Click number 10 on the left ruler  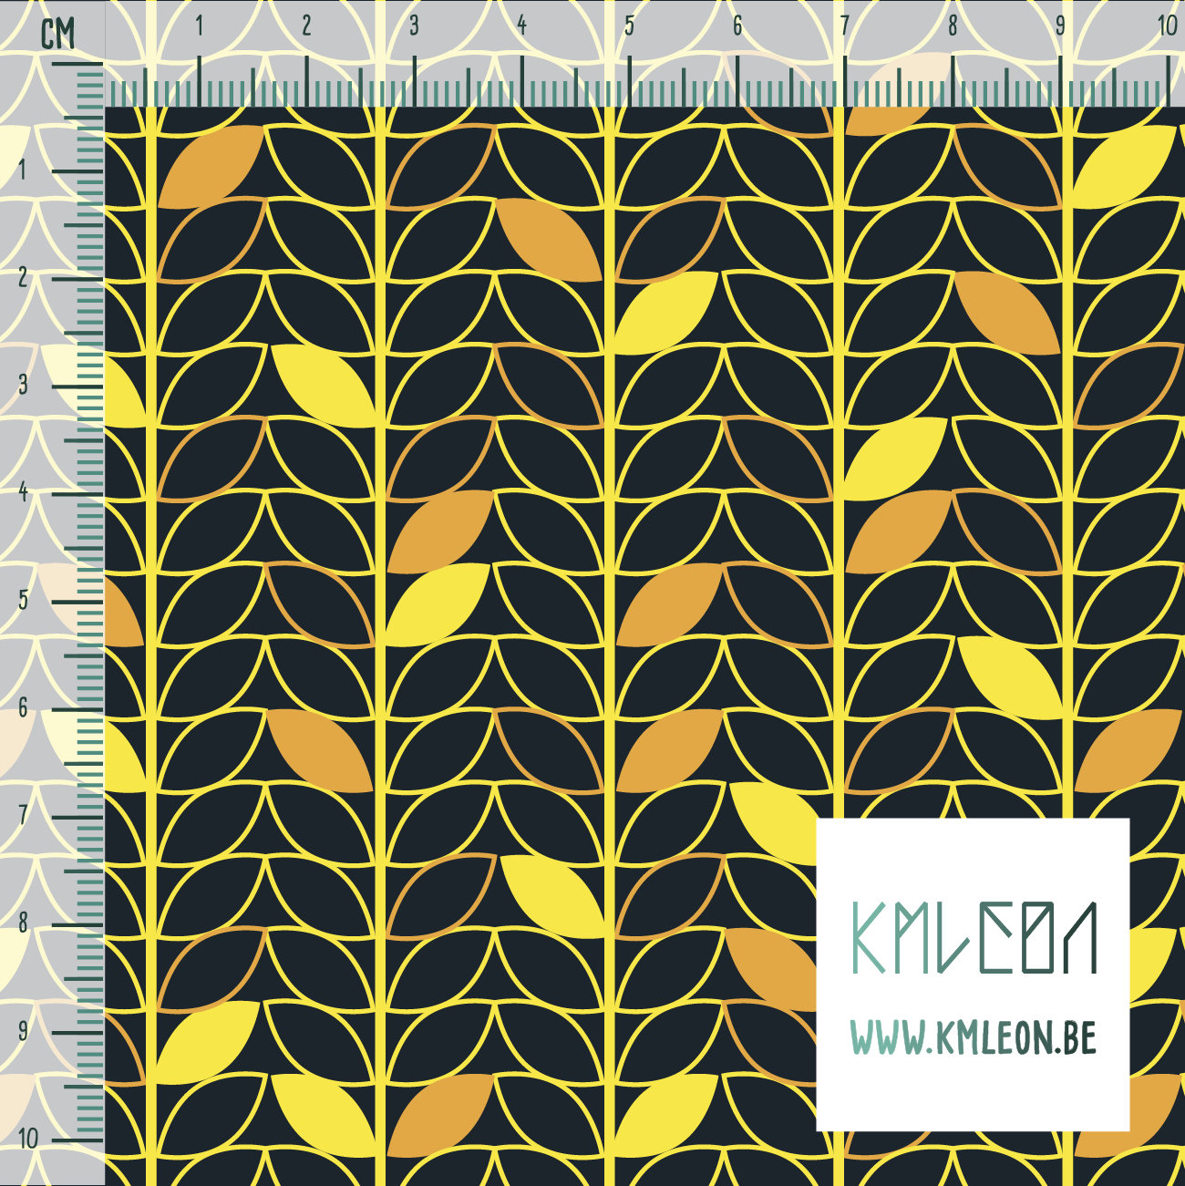tap(27, 1138)
